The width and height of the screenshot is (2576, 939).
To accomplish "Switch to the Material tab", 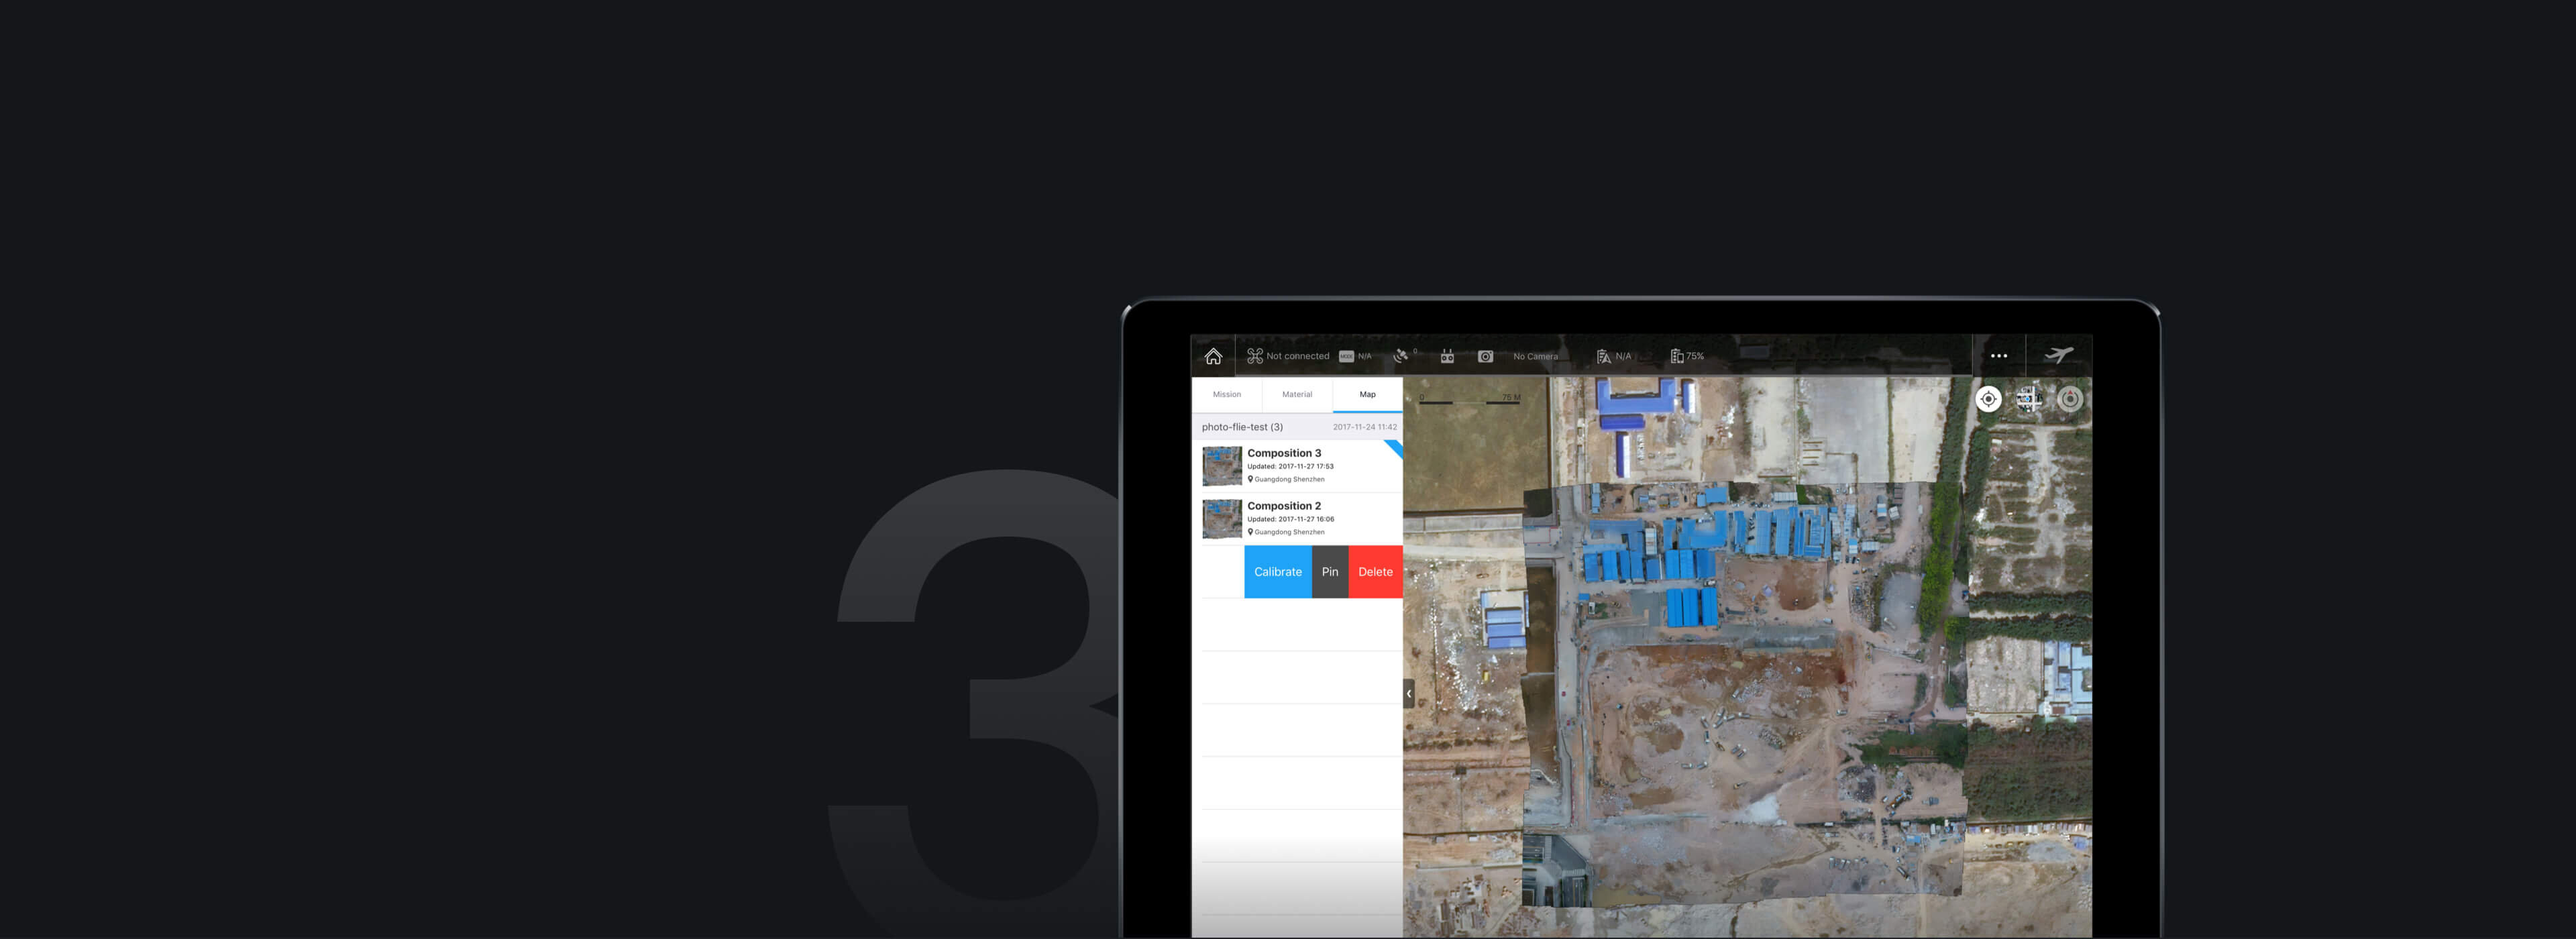I will pyautogui.click(x=1296, y=394).
